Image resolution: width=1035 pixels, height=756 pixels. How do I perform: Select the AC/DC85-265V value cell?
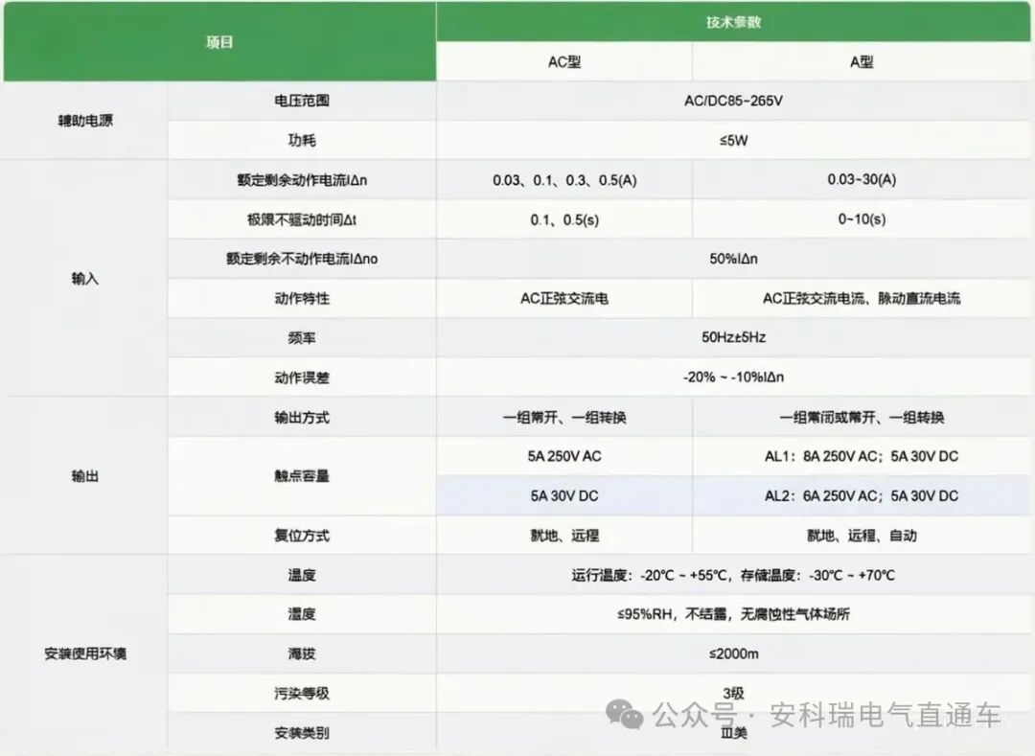[x=735, y=100]
